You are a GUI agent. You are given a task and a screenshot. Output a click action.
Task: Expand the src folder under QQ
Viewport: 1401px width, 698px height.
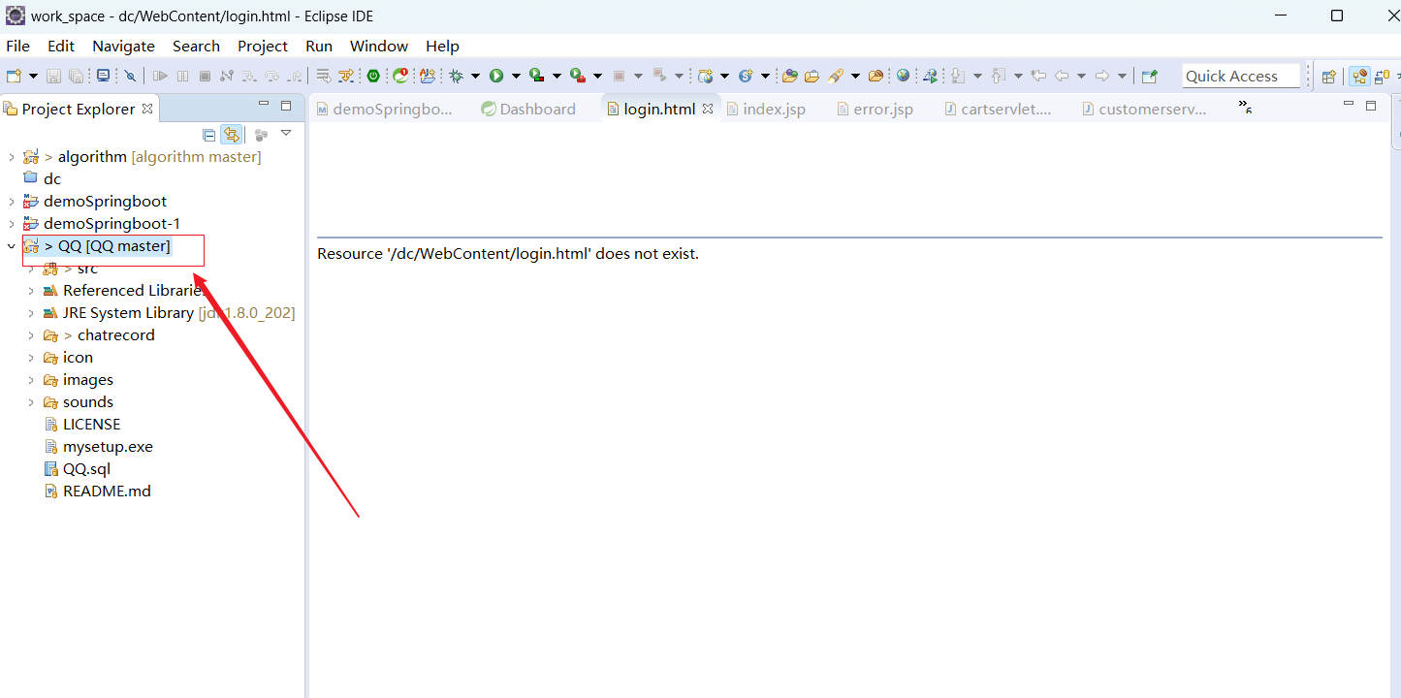tap(30, 268)
